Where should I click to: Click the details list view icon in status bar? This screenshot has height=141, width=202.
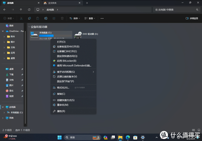[x=193, y=130]
